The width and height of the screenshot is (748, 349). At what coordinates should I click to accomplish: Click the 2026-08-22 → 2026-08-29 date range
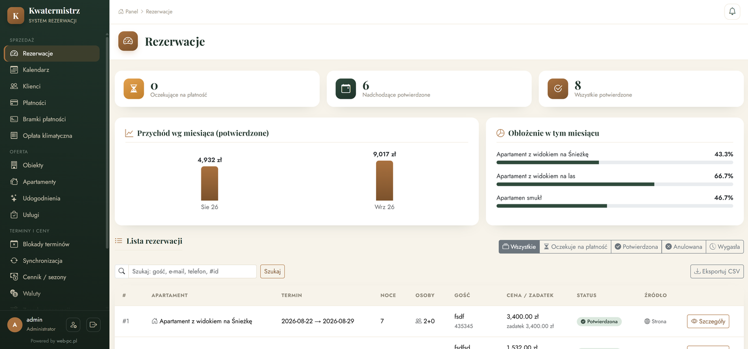click(x=318, y=321)
